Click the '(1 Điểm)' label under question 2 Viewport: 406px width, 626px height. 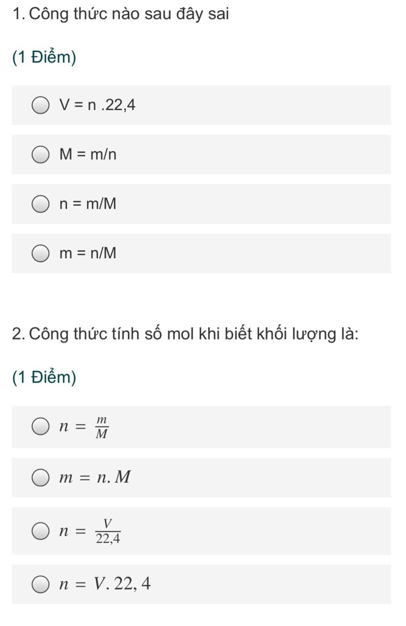pyautogui.click(x=44, y=377)
